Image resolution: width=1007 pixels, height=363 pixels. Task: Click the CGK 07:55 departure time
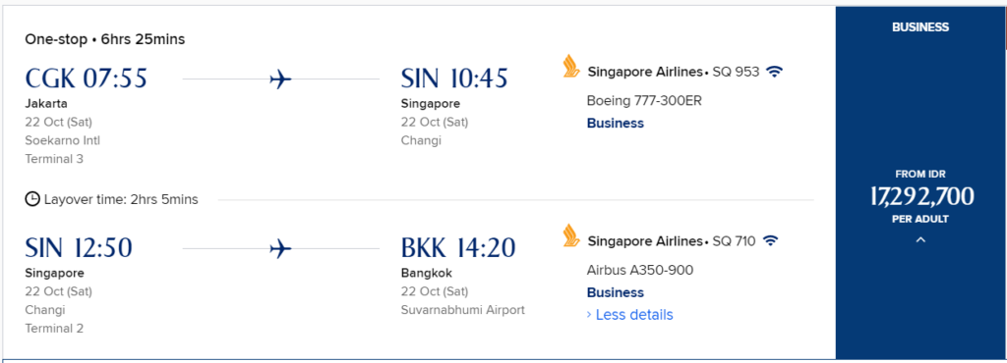tap(87, 78)
